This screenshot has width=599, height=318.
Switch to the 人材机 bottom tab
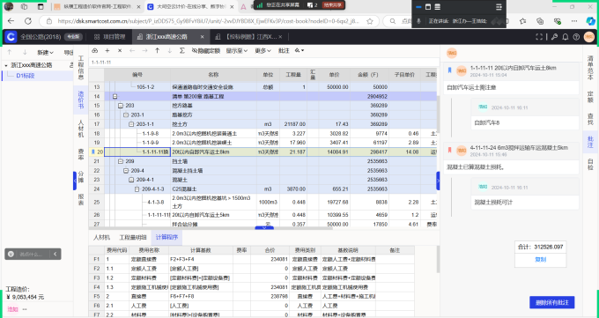point(101,237)
